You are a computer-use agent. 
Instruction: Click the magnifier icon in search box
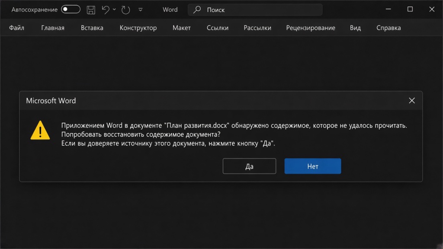click(197, 10)
